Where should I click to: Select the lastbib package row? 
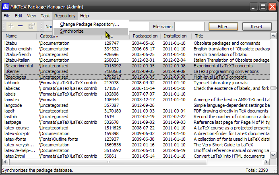coord(136,117)
